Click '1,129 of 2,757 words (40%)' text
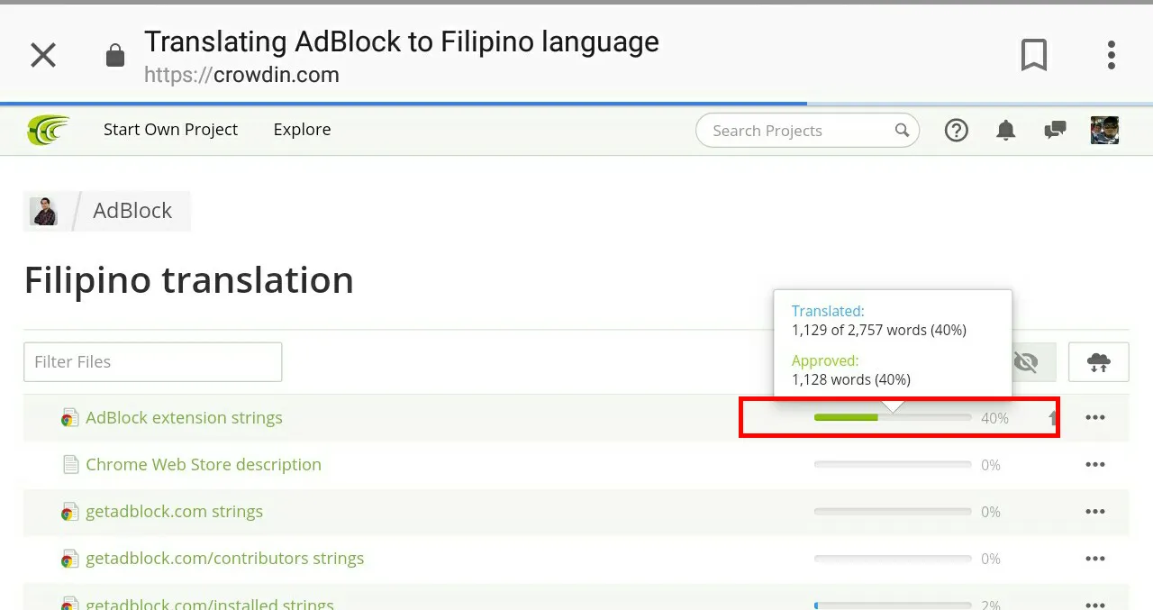Image resolution: width=1153 pixels, height=610 pixels. [x=879, y=331]
